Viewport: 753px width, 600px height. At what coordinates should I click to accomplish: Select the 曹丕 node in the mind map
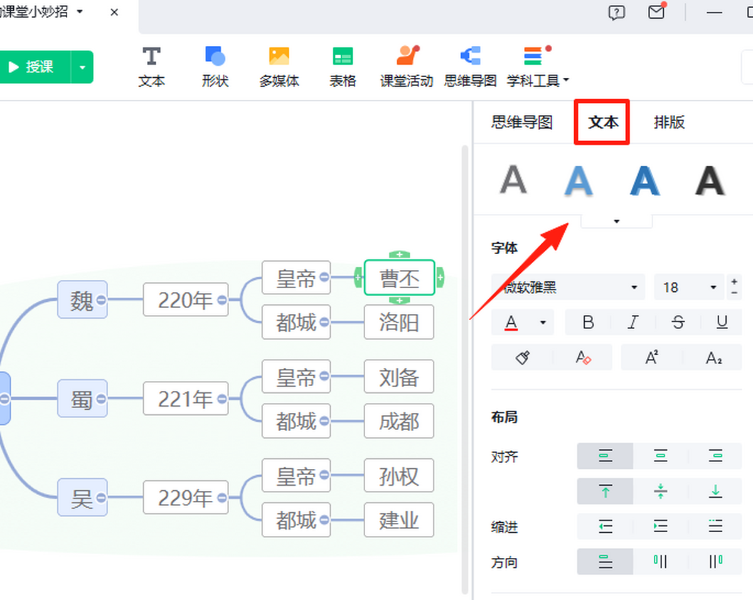(399, 277)
